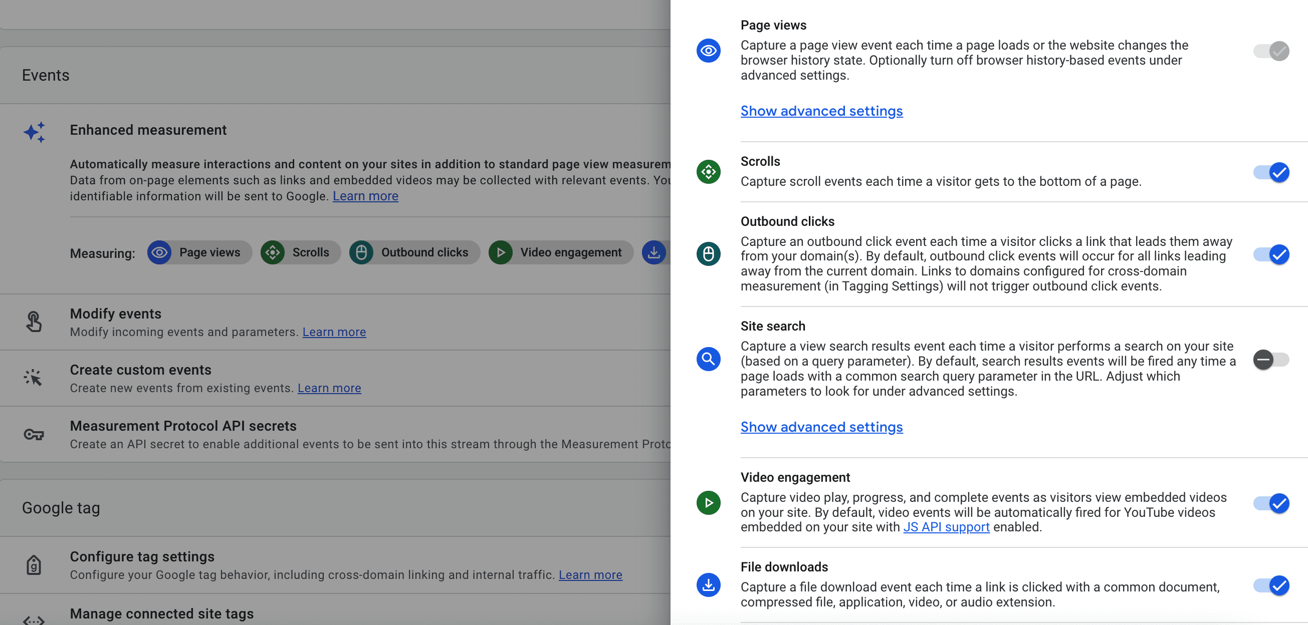This screenshot has width=1308, height=625.
Task: Expand advanced settings for Page views
Action: point(822,110)
